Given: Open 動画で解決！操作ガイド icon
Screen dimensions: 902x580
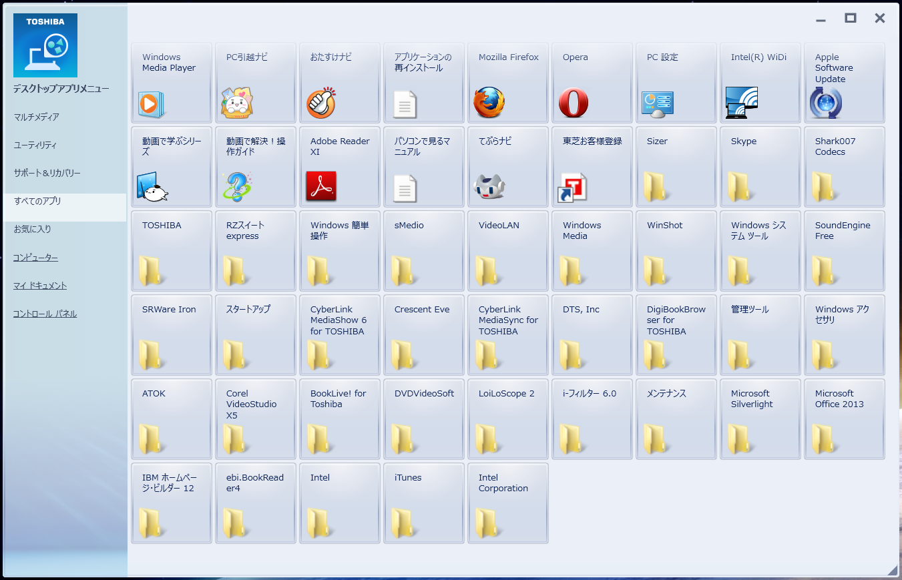Looking at the screenshot, I should click(237, 187).
